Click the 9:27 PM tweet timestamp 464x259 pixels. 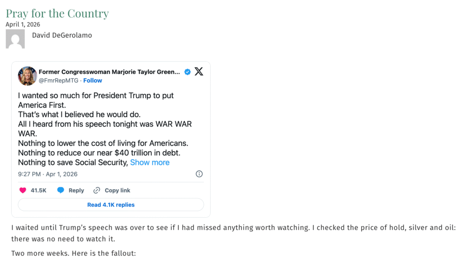(x=48, y=174)
